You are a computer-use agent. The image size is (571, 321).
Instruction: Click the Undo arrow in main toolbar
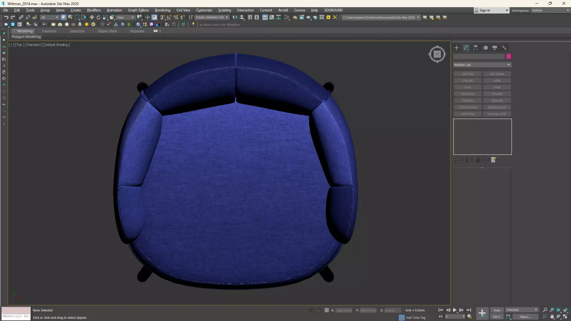click(x=6, y=17)
